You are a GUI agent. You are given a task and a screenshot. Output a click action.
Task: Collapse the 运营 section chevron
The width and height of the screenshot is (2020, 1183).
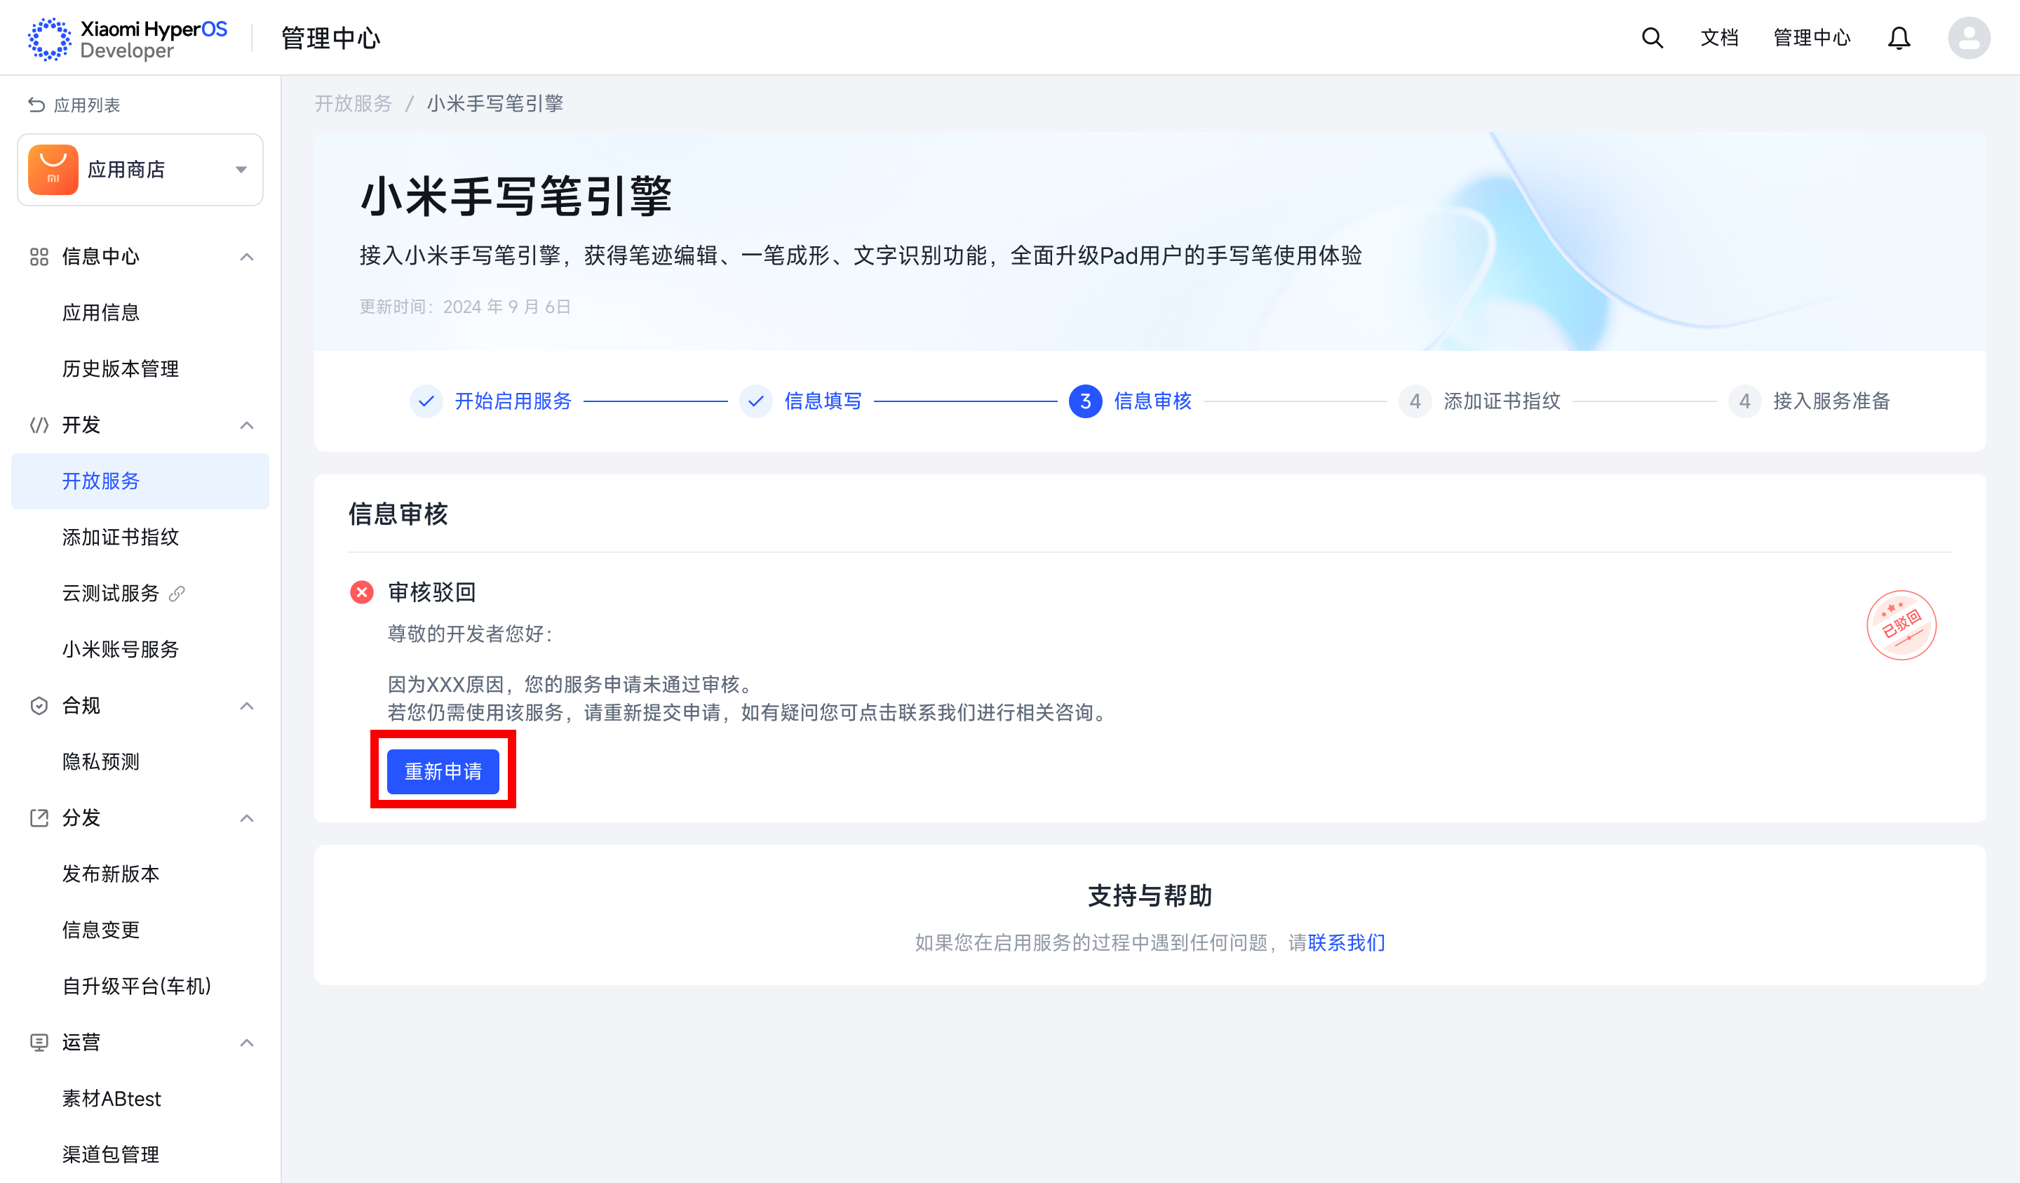pyautogui.click(x=247, y=1043)
